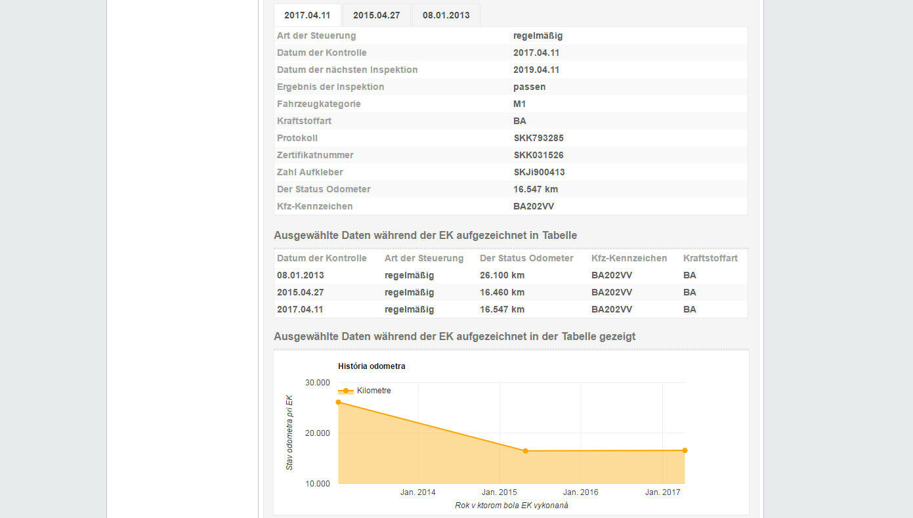The width and height of the screenshot is (913, 518).
Task: Select the 2015.04.27 table row
Action: [300, 292]
